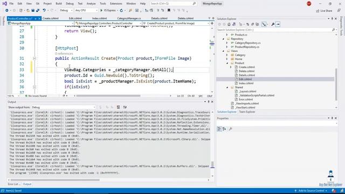Click Solution Explorer Home icon
345x194 pixels.
pos(229,24)
